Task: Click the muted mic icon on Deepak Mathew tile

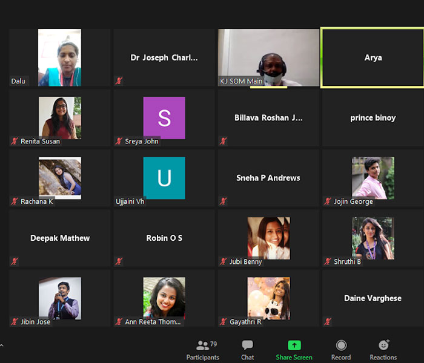Action: tap(15, 261)
